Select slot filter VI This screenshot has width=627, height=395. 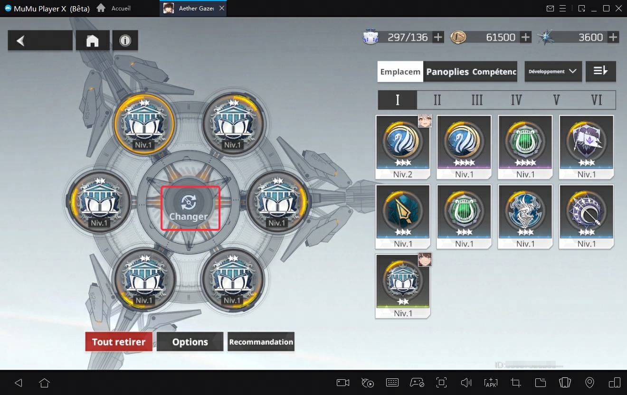[596, 100]
